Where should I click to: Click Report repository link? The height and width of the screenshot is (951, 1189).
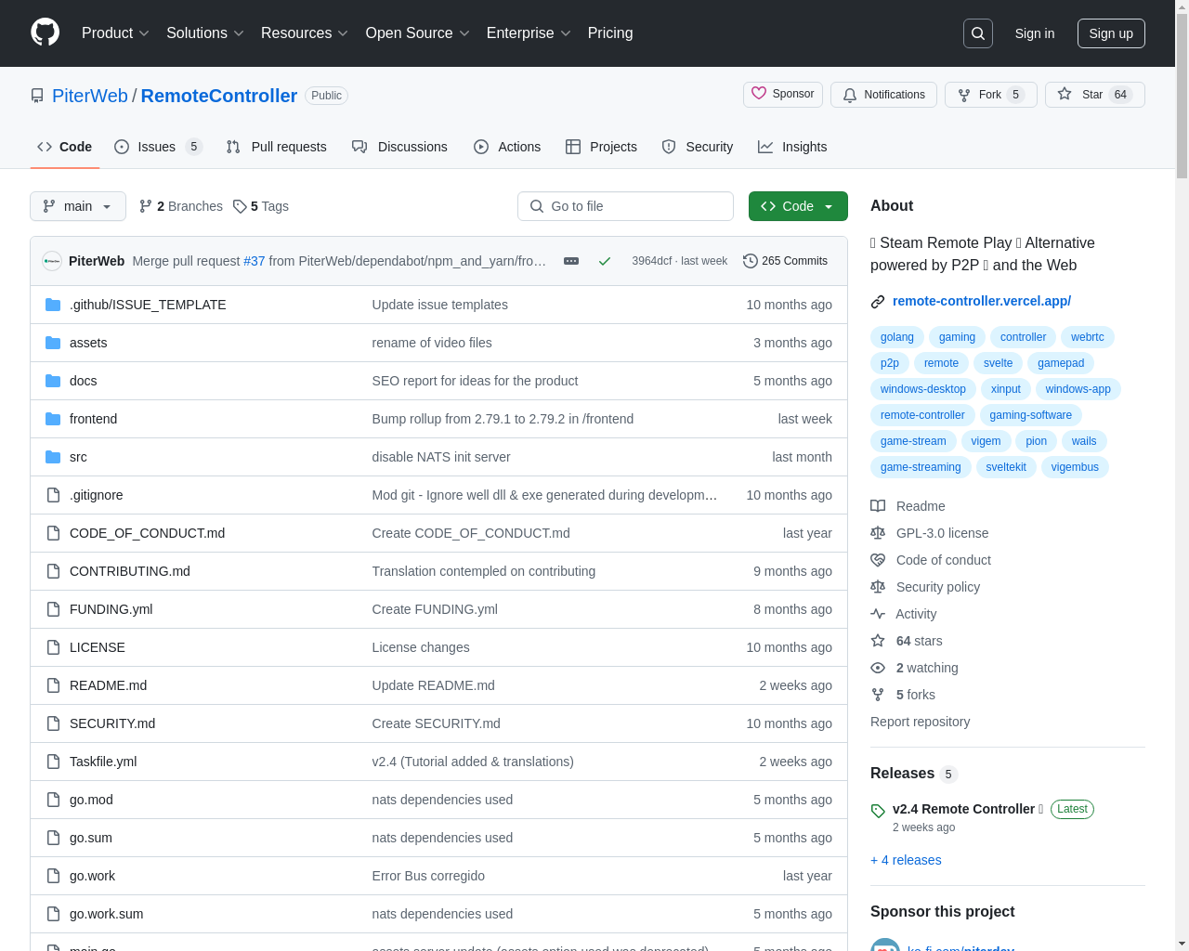click(920, 722)
